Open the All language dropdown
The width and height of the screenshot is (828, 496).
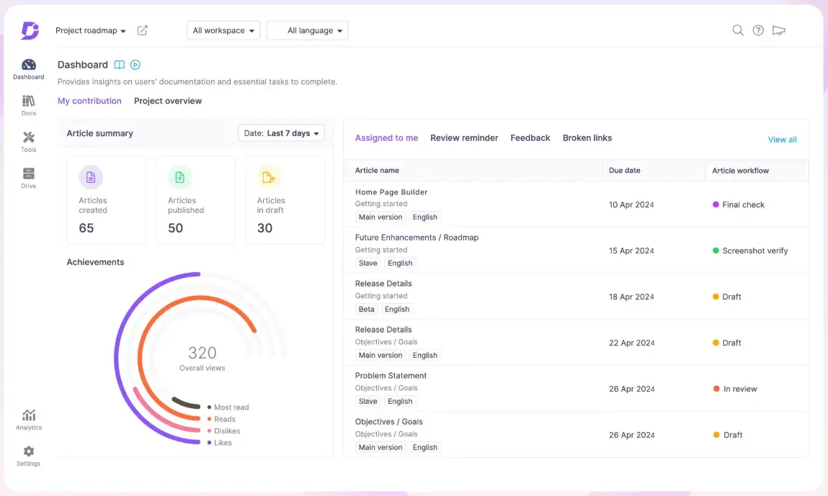tap(308, 30)
